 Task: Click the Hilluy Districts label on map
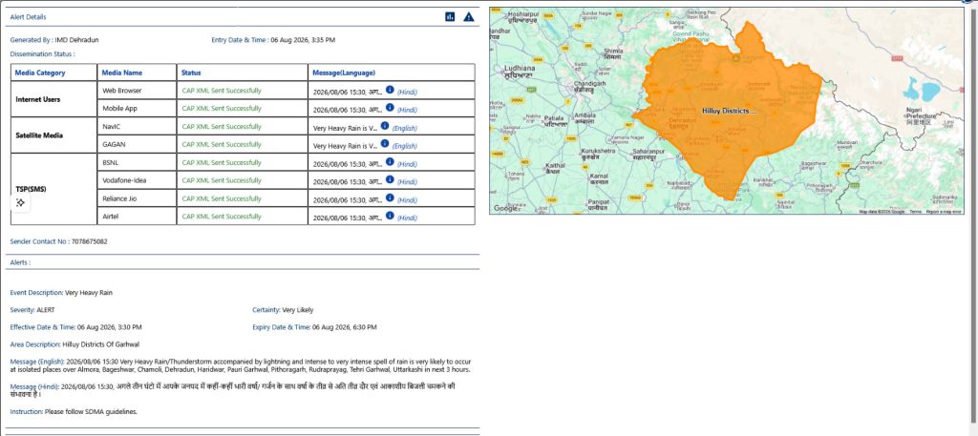pos(729,111)
